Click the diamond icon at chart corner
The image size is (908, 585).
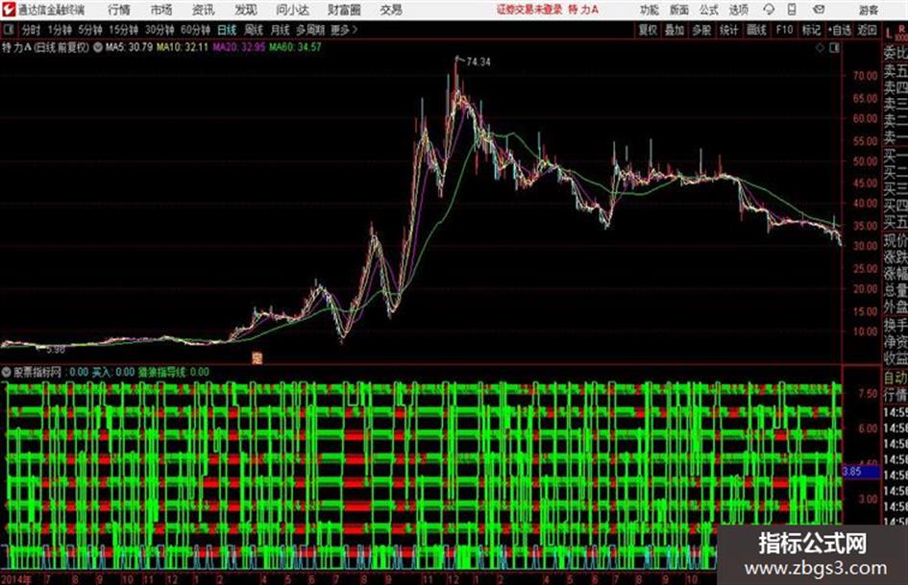(820, 48)
